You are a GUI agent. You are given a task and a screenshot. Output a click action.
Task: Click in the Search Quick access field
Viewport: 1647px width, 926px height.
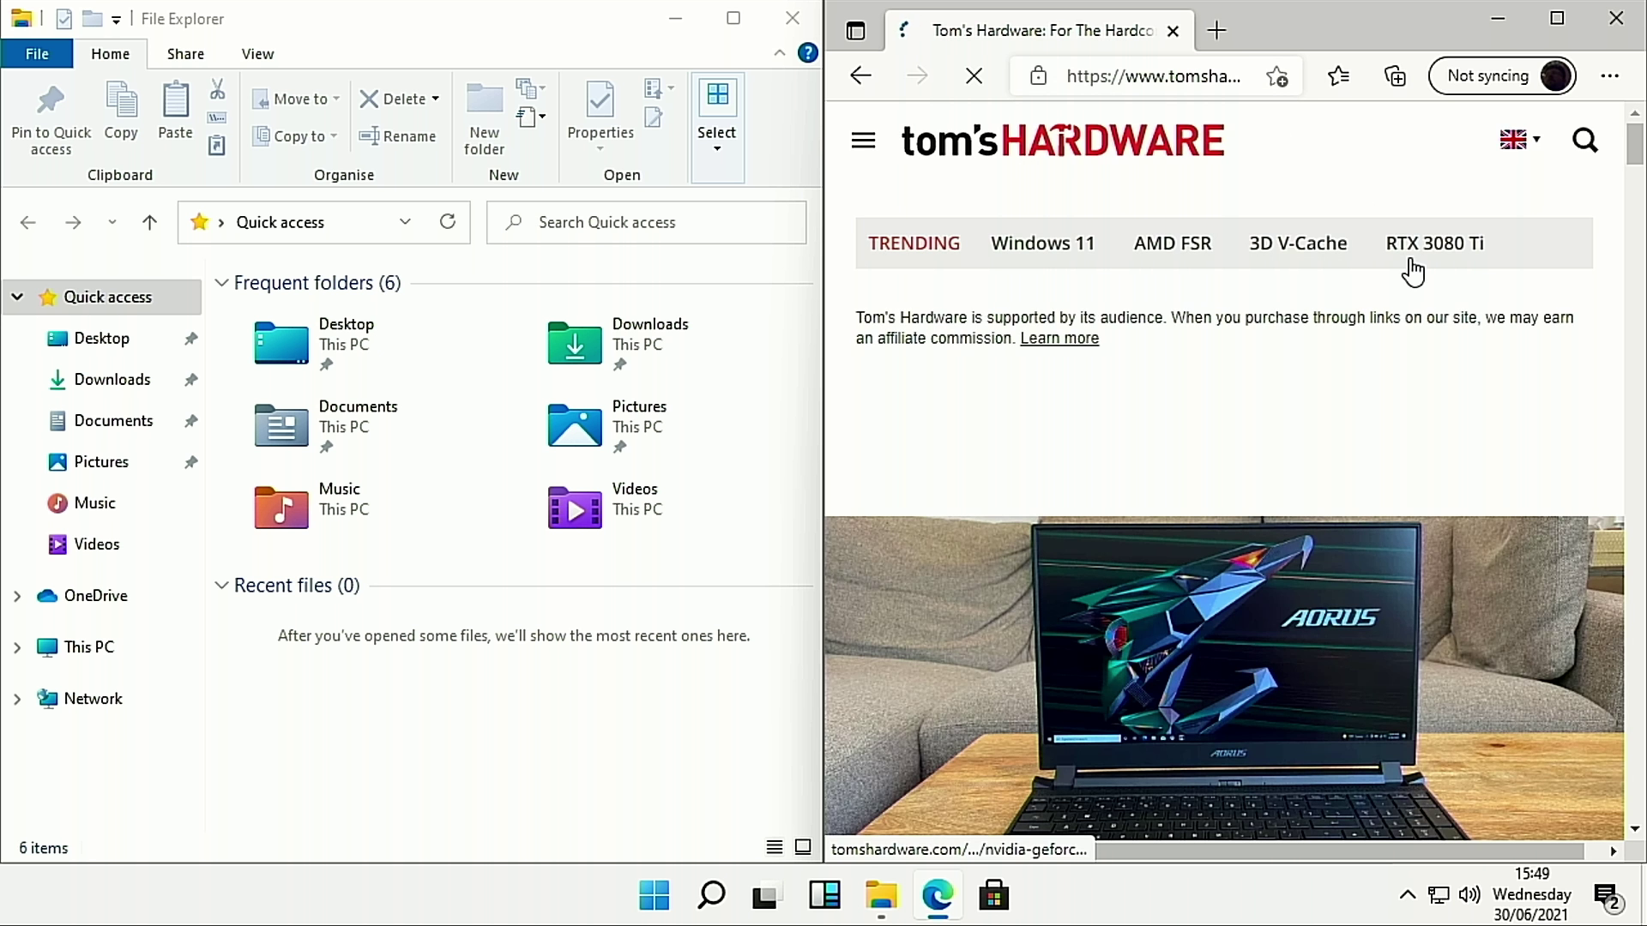(652, 223)
